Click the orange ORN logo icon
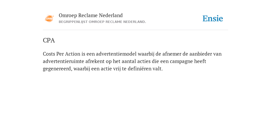Screen dimensions: 271x135 coord(49,18)
